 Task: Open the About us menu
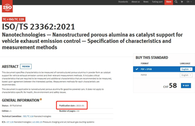pos(135,2)
